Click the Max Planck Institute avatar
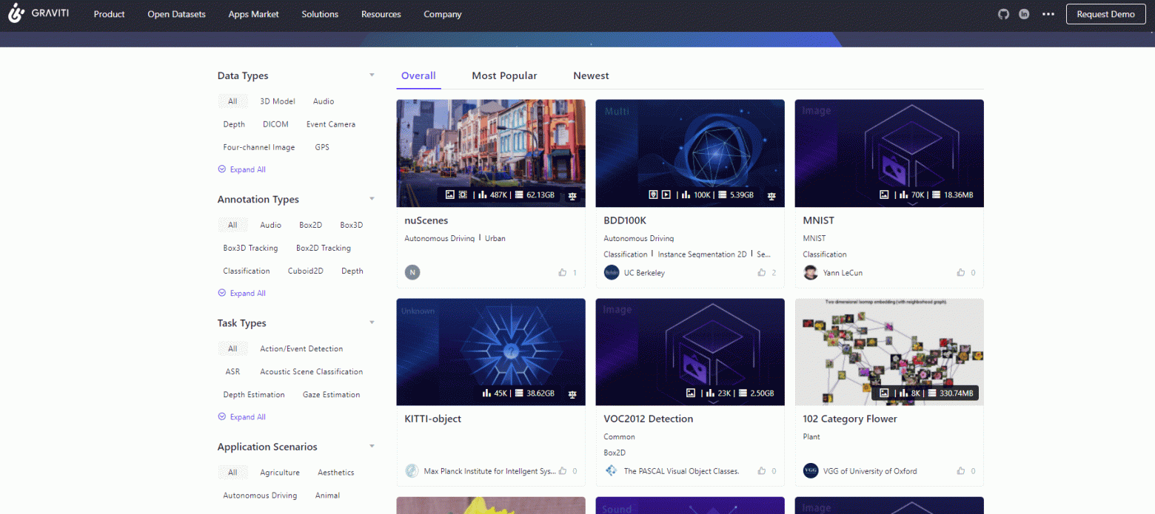The height and width of the screenshot is (514, 1155). [x=412, y=470]
